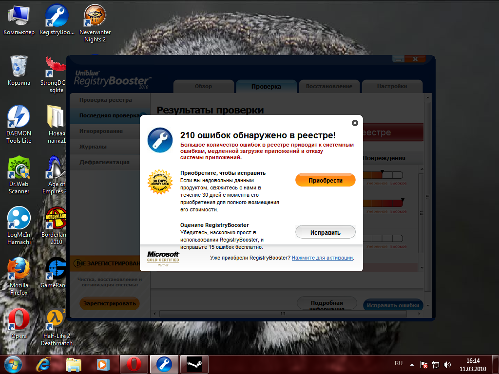Launch the Opera desktop shortcut
499x374 pixels.
coord(19,323)
